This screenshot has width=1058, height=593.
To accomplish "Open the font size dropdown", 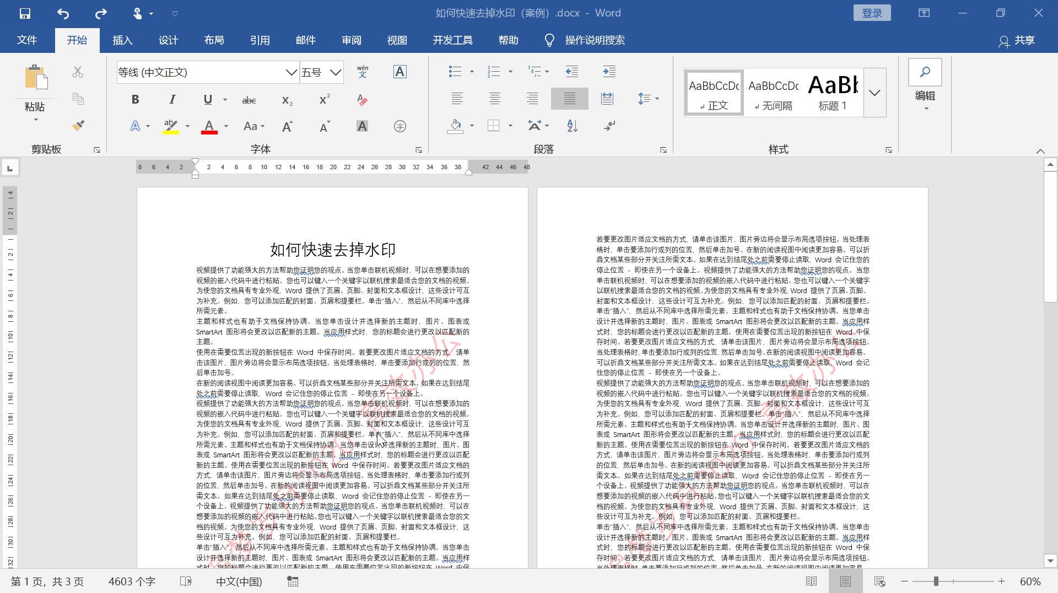I will (334, 72).
